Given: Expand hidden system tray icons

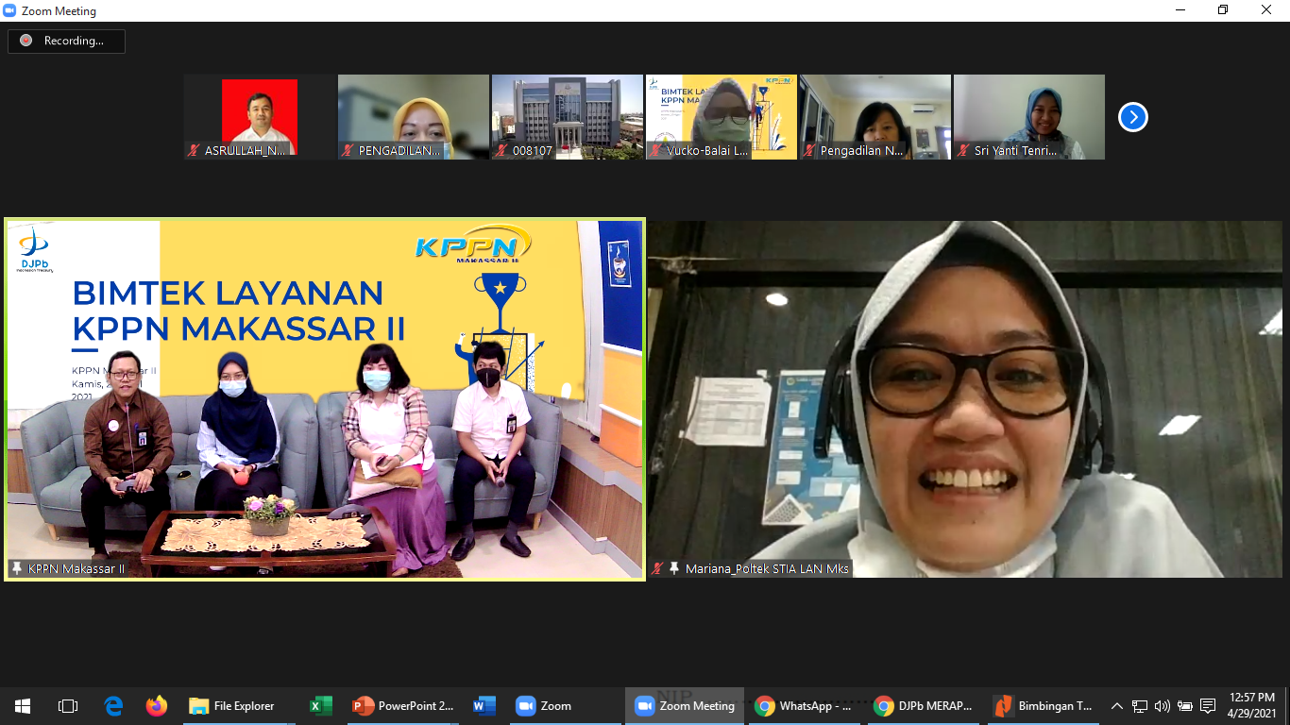Looking at the screenshot, I should [1117, 705].
